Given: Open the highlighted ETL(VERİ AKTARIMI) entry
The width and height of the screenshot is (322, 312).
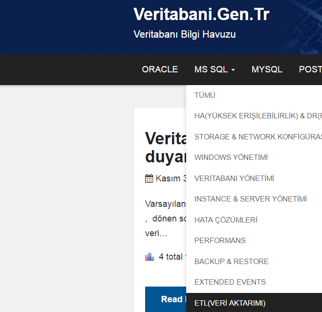Looking at the screenshot, I should point(254,303).
